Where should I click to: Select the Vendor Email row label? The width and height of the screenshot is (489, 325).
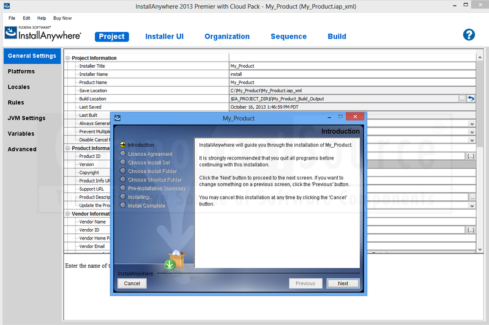pyautogui.click(x=92, y=246)
